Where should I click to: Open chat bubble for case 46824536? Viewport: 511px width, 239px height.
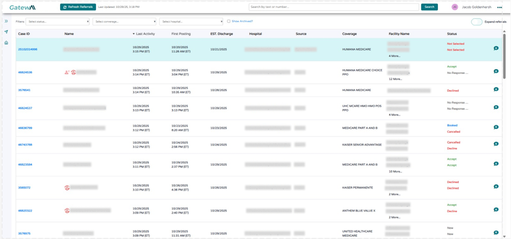coord(496,71)
